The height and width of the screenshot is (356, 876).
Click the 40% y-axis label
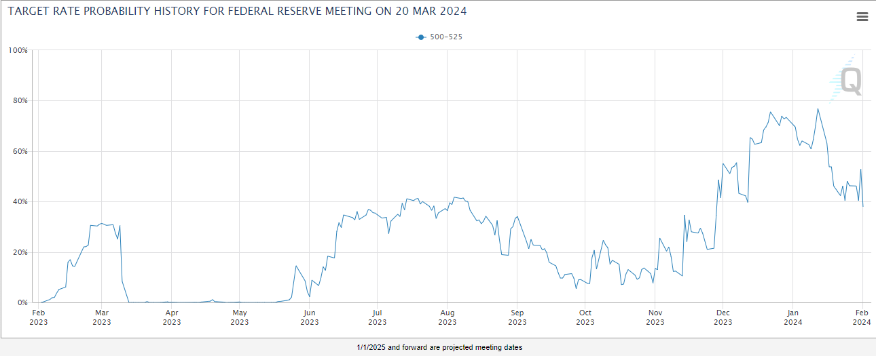[x=19, y=202]
